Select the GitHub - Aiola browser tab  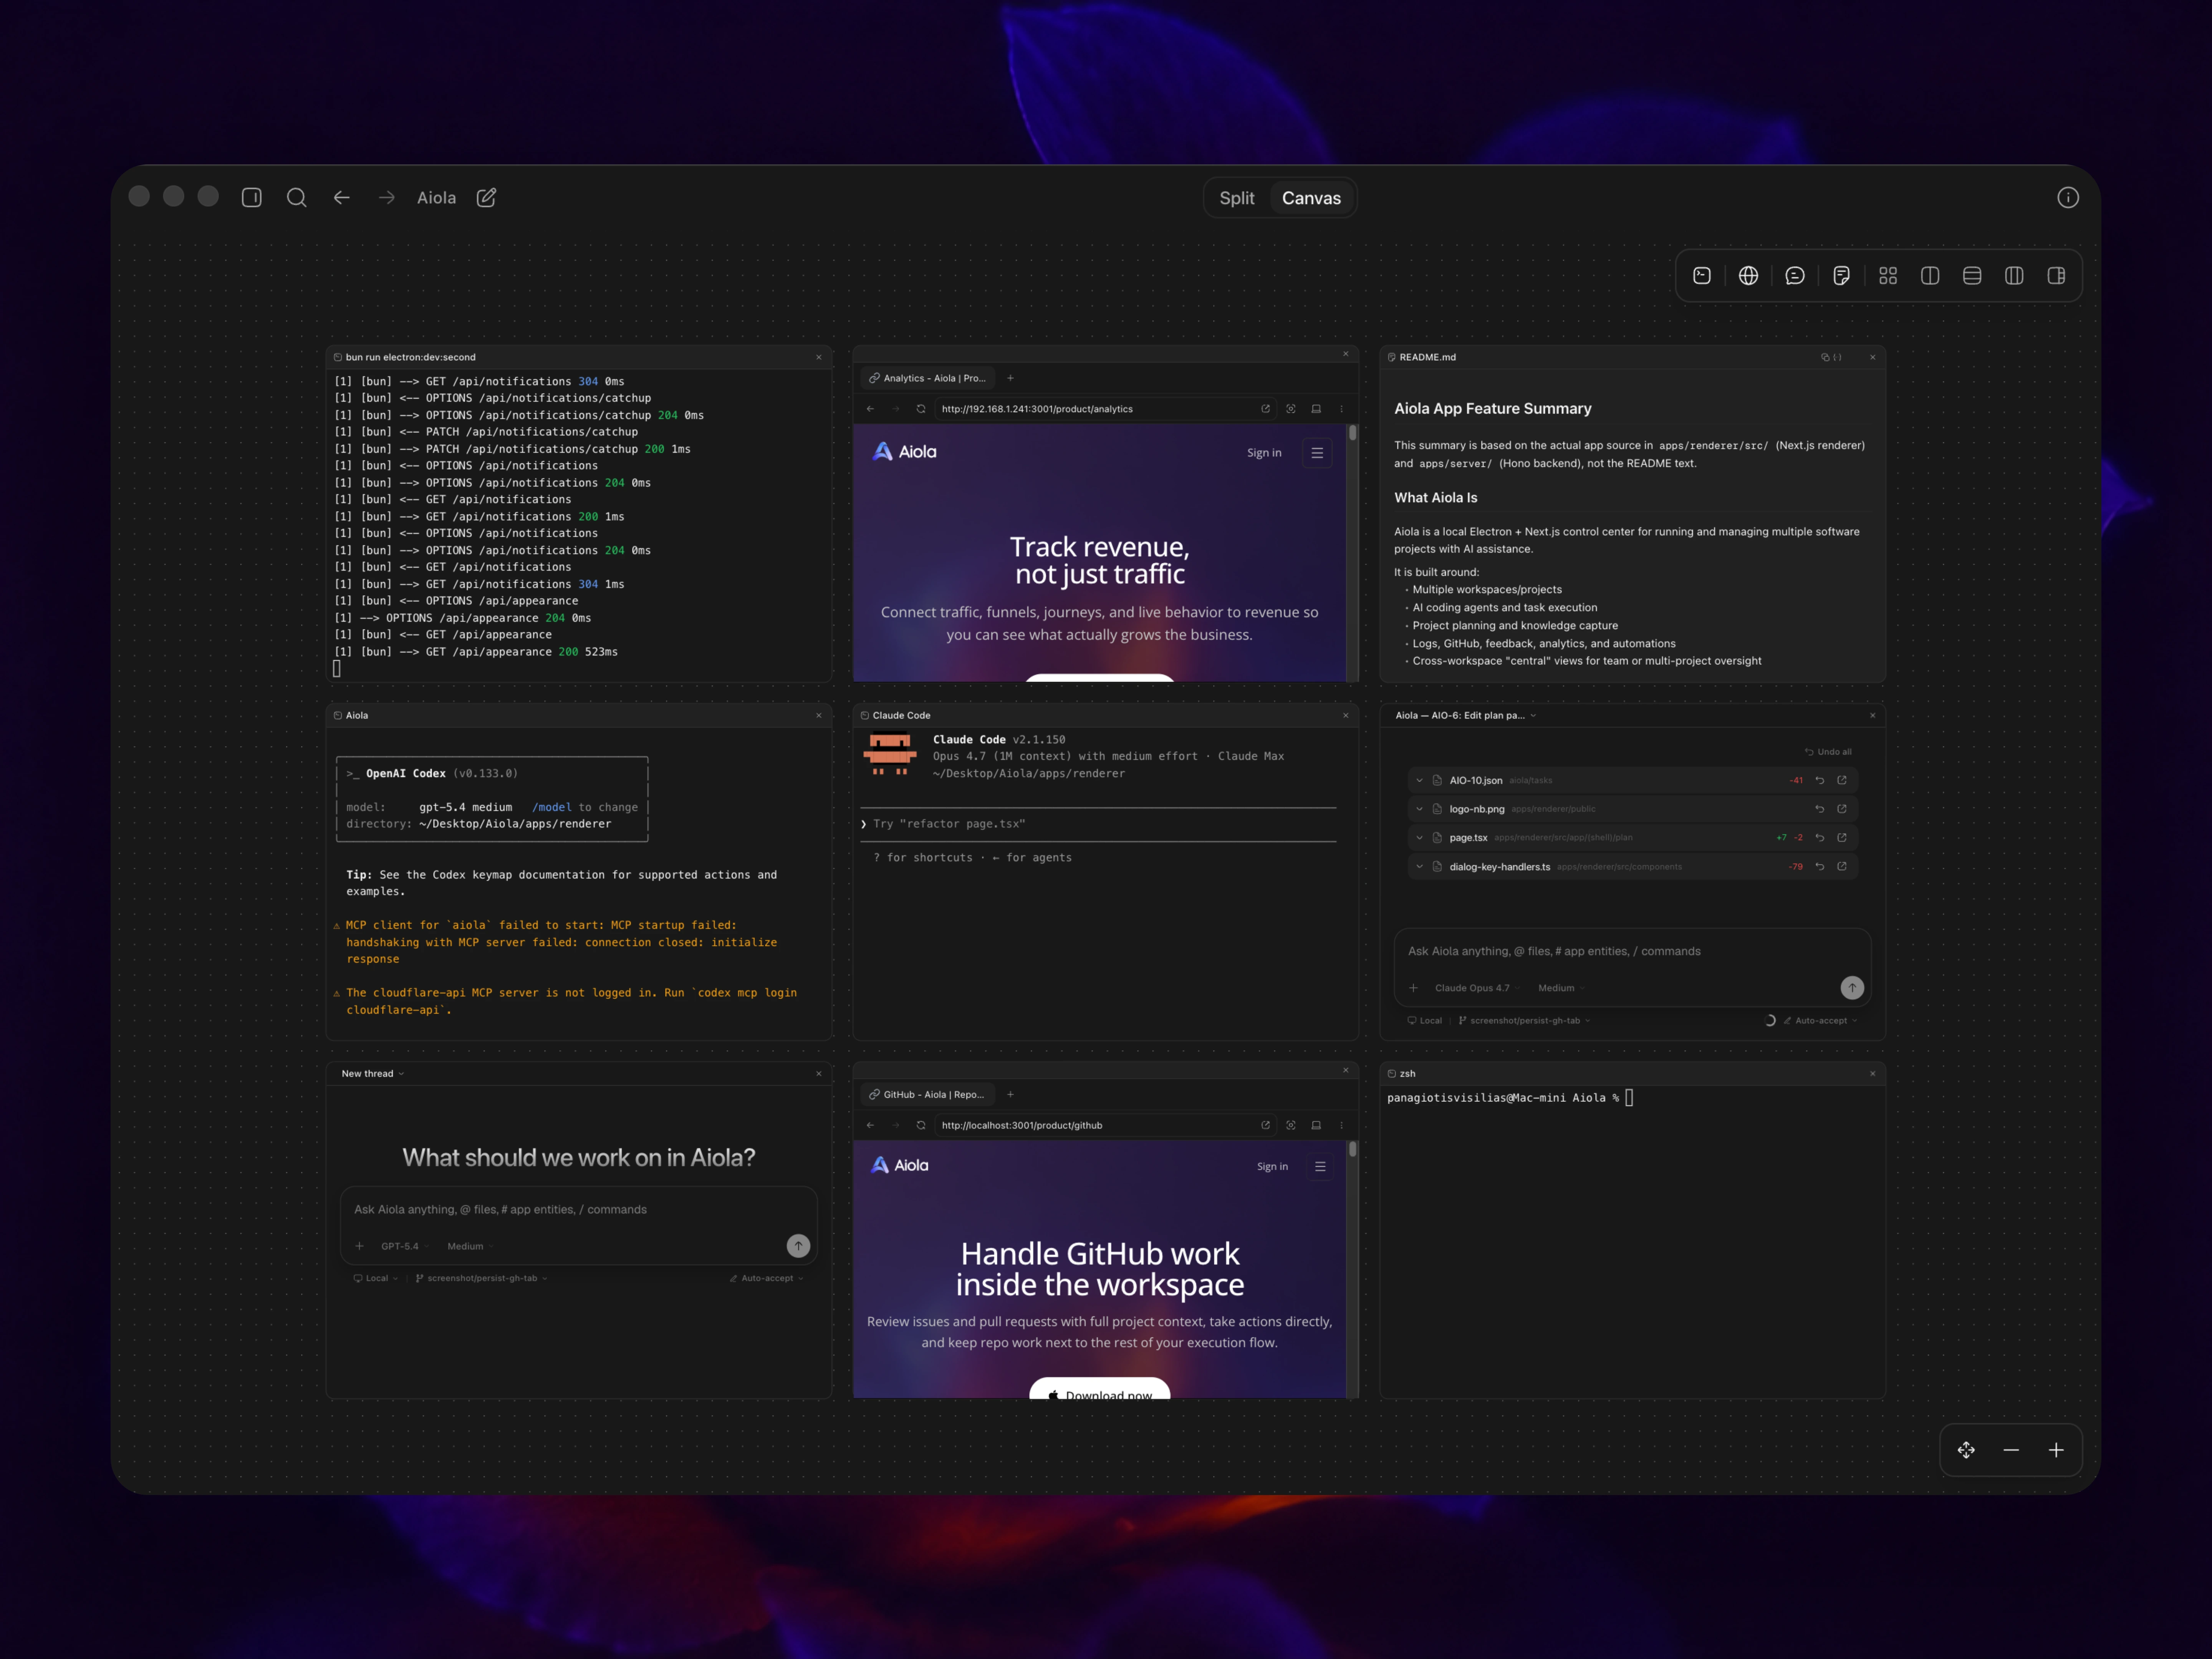tap(927, 1094)
